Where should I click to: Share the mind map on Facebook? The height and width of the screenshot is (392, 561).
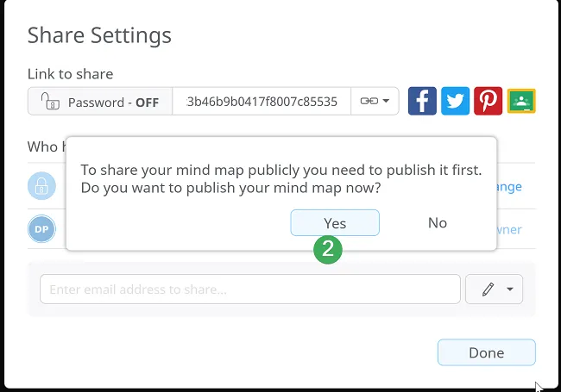click(422, 101)
